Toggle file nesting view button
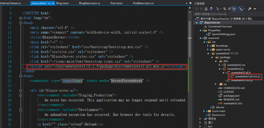 click(241, 9)
